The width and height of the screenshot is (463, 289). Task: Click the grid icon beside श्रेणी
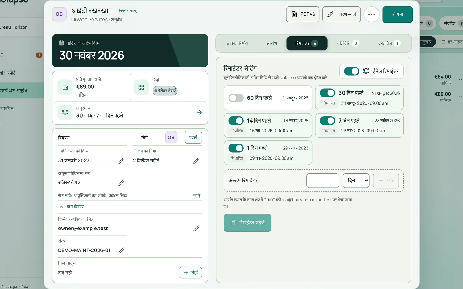pyautogui.click(x=141, y=87)
